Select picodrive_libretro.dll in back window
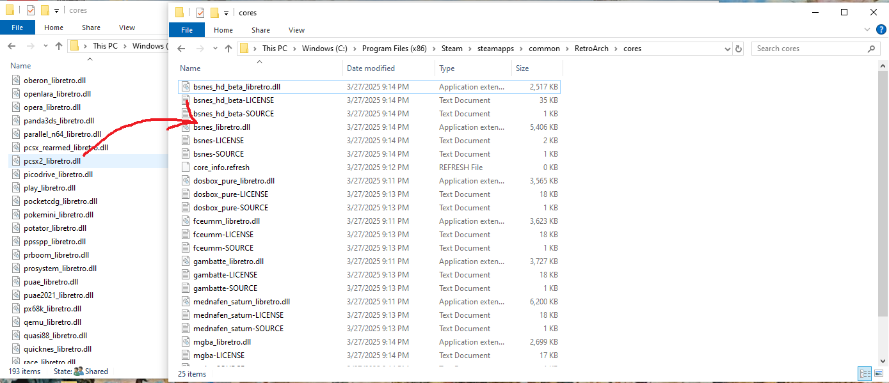Image resolution: width=889 pixels, height=383 pixels. click(x=58, y=175)
